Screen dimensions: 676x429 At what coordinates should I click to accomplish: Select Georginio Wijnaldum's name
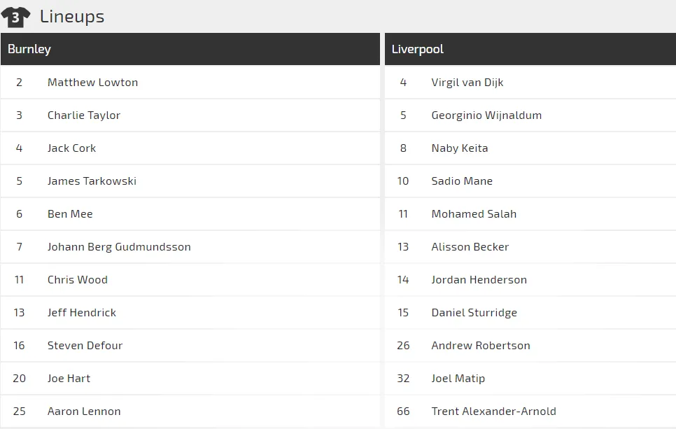pos(486,115)
